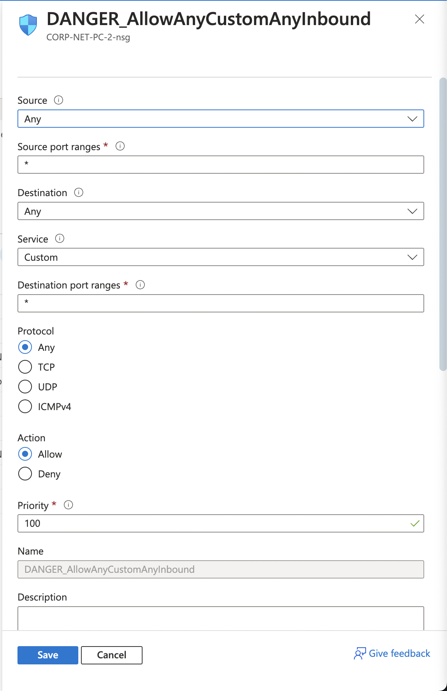Click the Priority input field
Viewport: 447px width, 691px height.
[x=213, y=523]
